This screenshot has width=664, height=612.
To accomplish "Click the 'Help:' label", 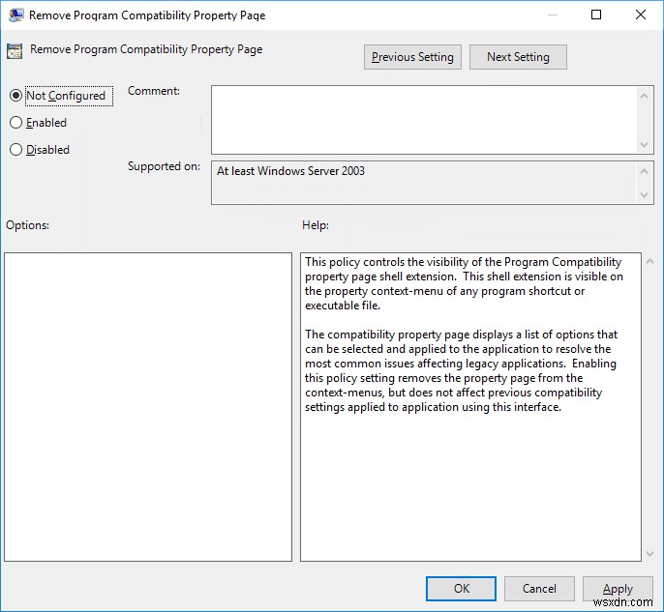I will [x=316, y=225].
